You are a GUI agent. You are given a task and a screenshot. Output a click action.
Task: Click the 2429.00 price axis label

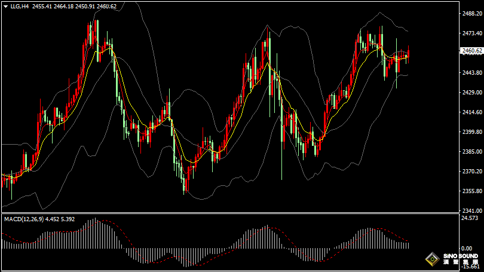tap(471, 93)
